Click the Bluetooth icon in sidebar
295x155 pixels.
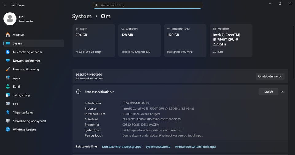pos(8,52)
